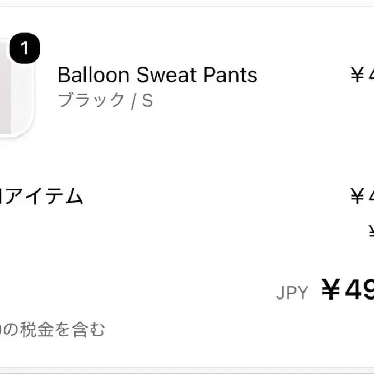Click the アイテム subtotal label
374x374 pixels.
(x=41, y=196)
